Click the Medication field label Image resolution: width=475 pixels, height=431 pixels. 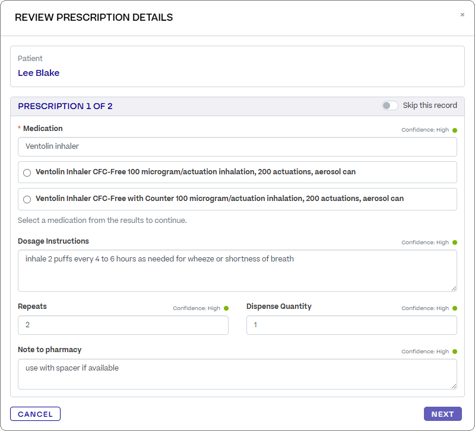pos(43,129)
